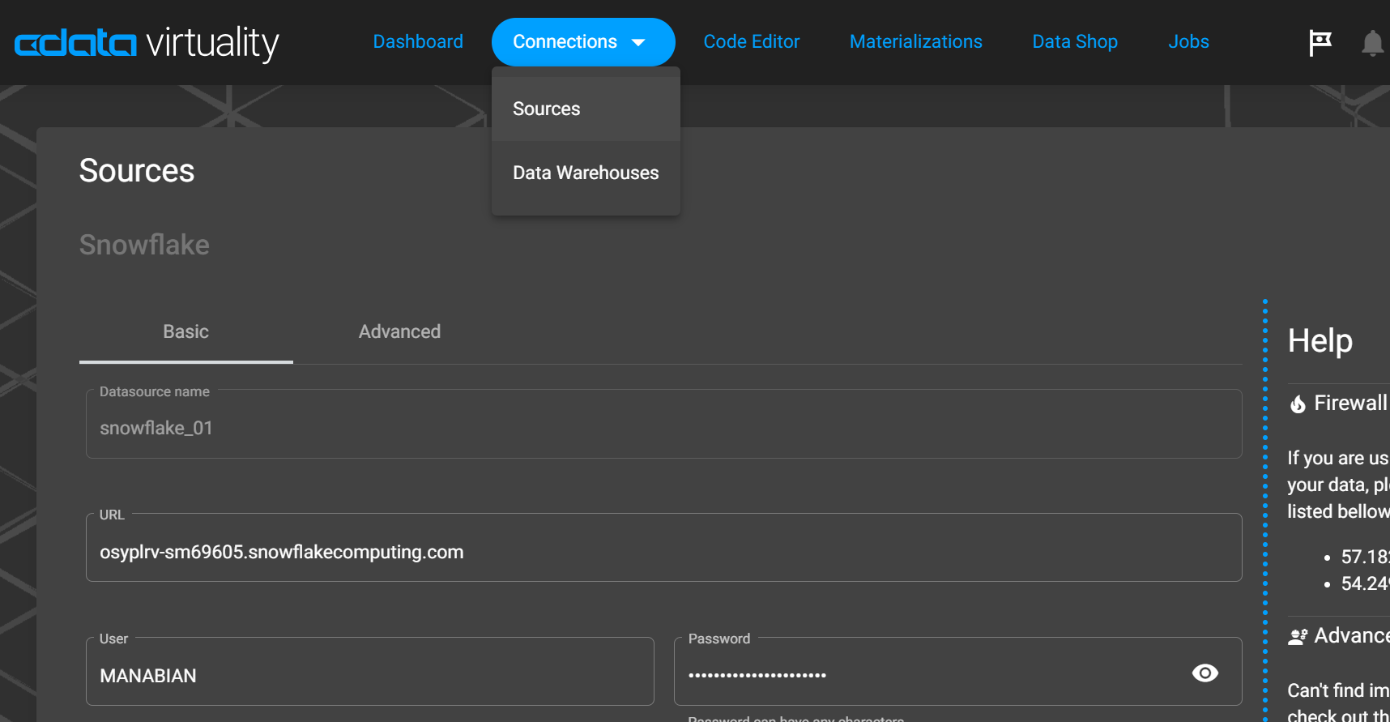Click the Snowflake subtitle text
The height and width of the screenshot is (722, 1390).
coord(144,245)
